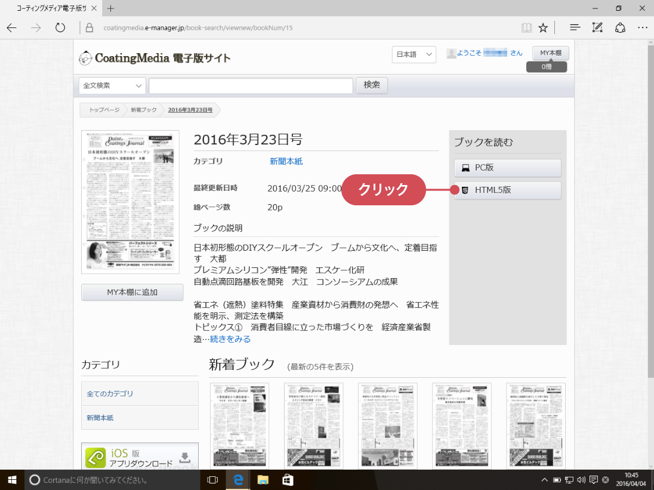The width and height of the screenshot is (654, 490).
Task: Click the search keyword input field
Action: [251, 85]
